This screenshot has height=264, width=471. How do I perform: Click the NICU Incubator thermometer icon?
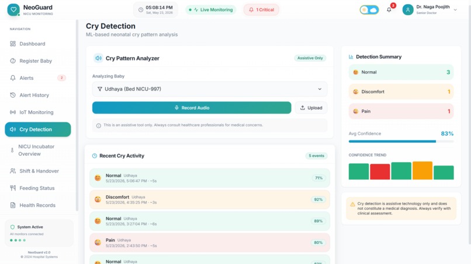pyautogui.click(x=12, y=150)
